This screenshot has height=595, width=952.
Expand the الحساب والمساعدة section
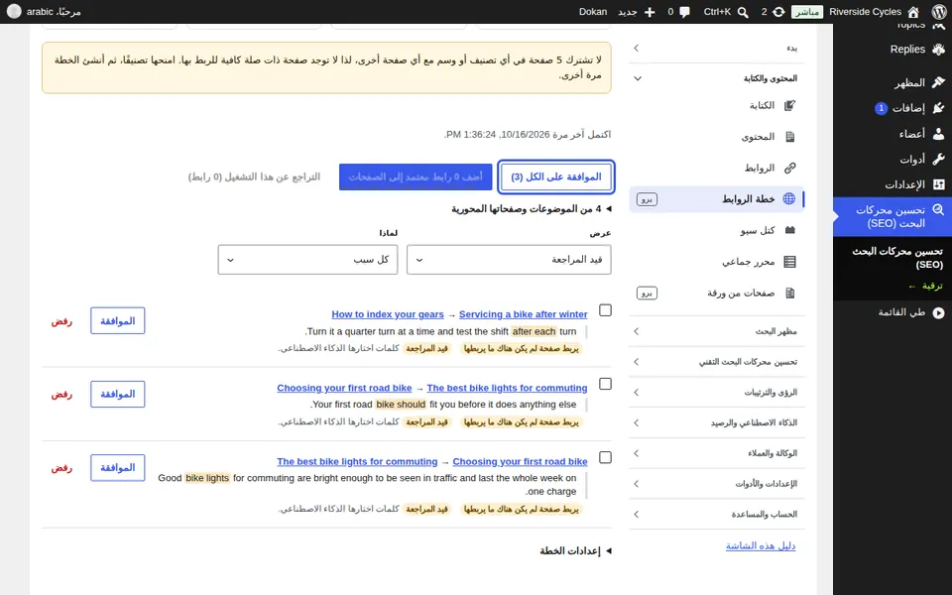point(716,515)
